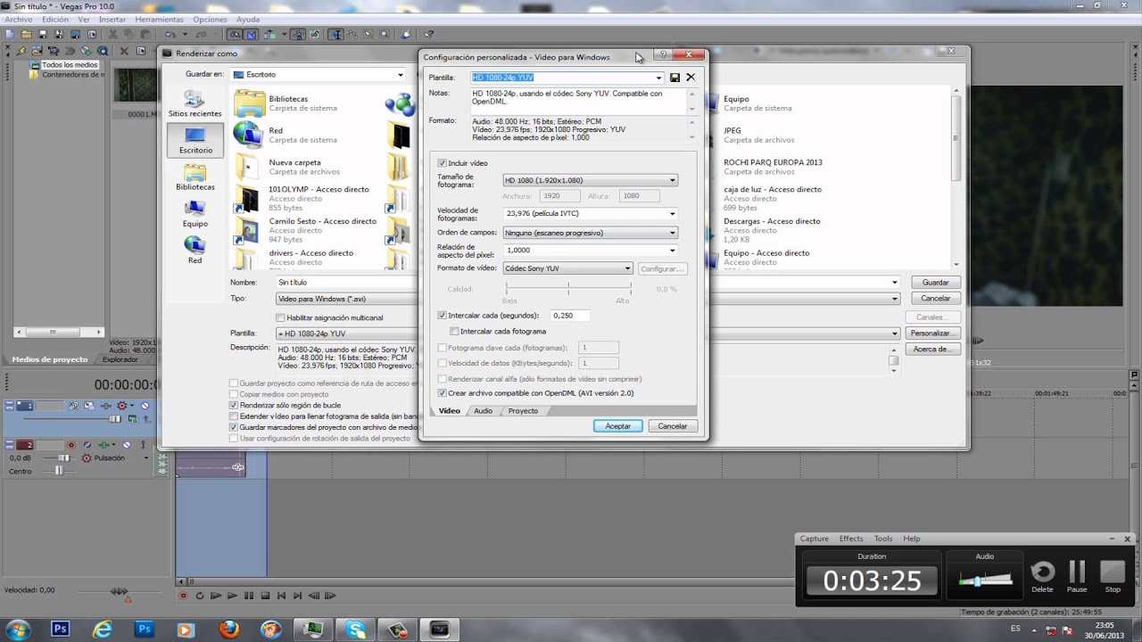This screenshot has height=642, width=1142.
Task: Open Photoshop from the Windows taskbar
Action: pos(60,630)
